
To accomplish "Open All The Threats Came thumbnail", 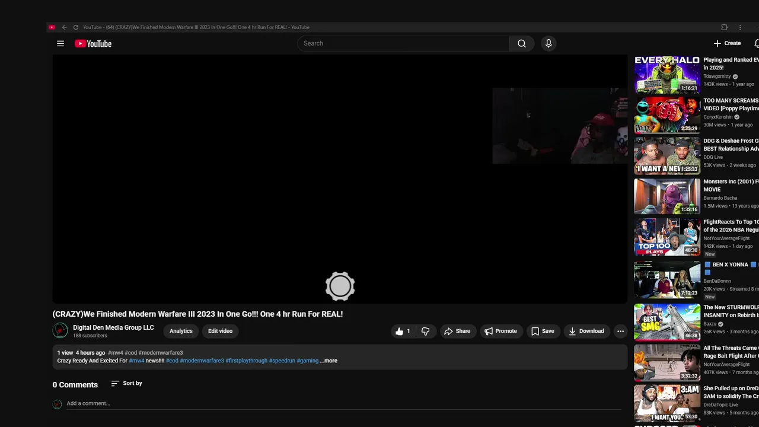I will coord(667,362).
